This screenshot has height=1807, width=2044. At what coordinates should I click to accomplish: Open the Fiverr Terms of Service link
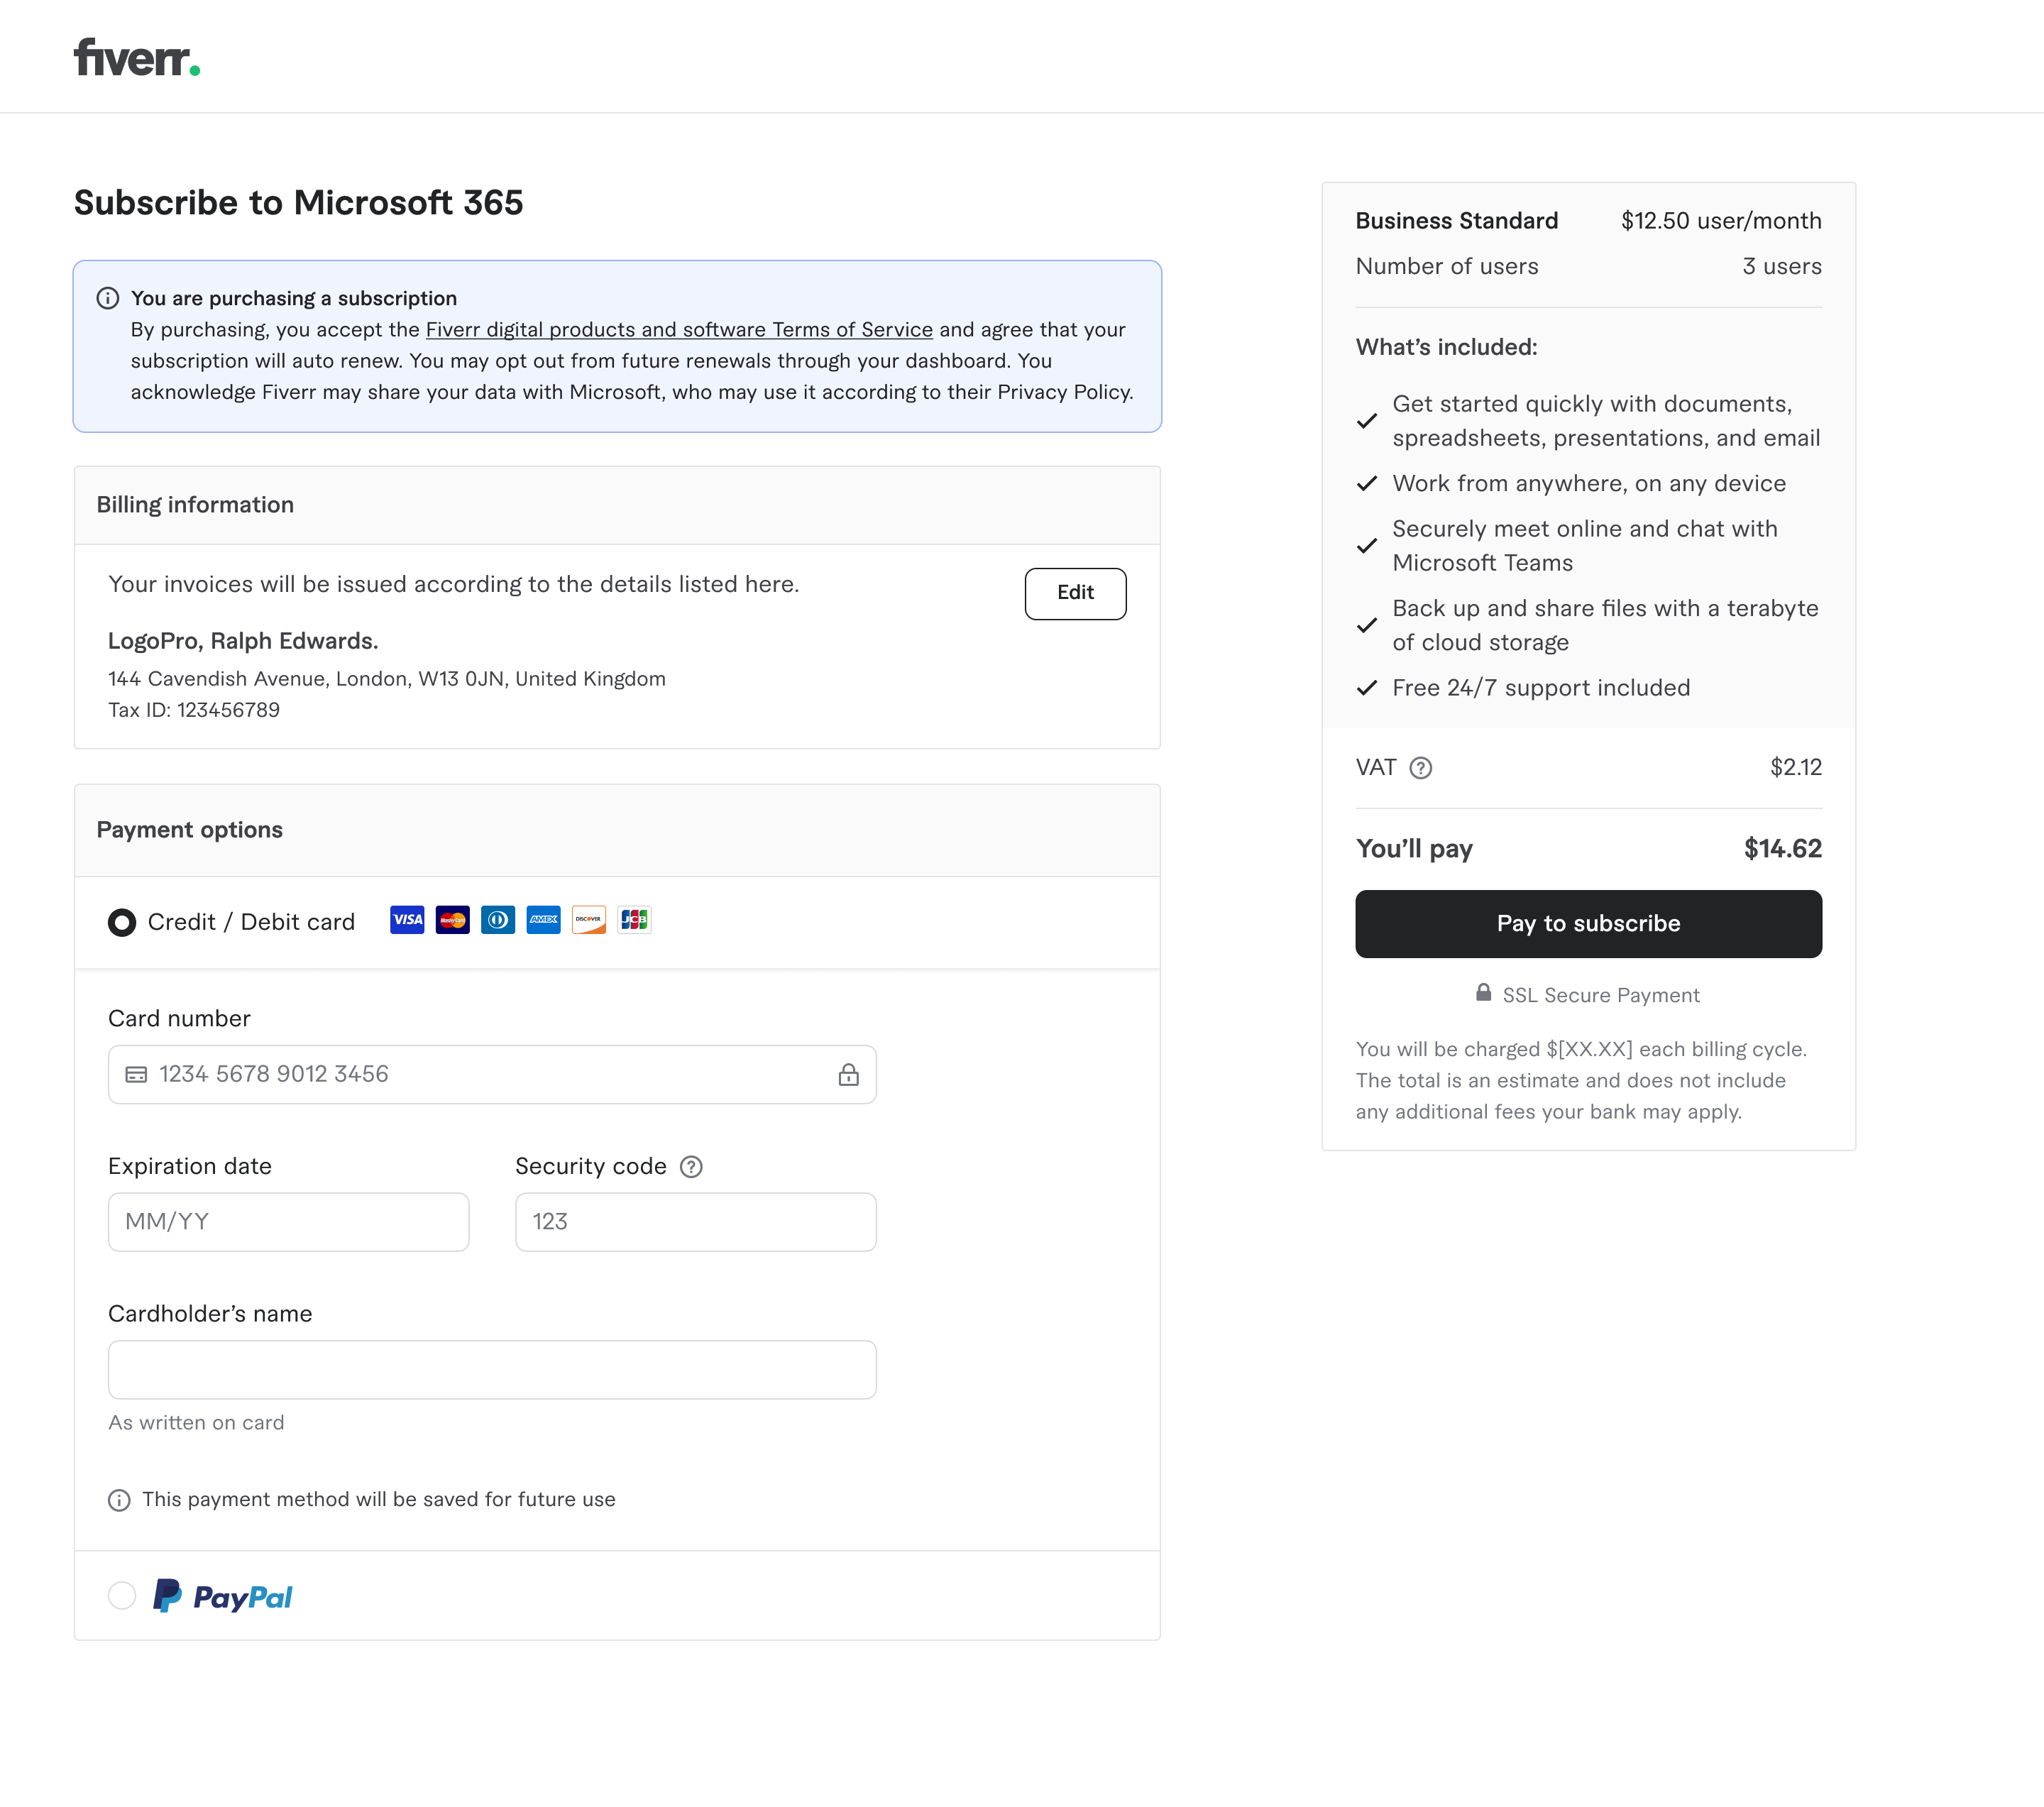tap(679, 330)
